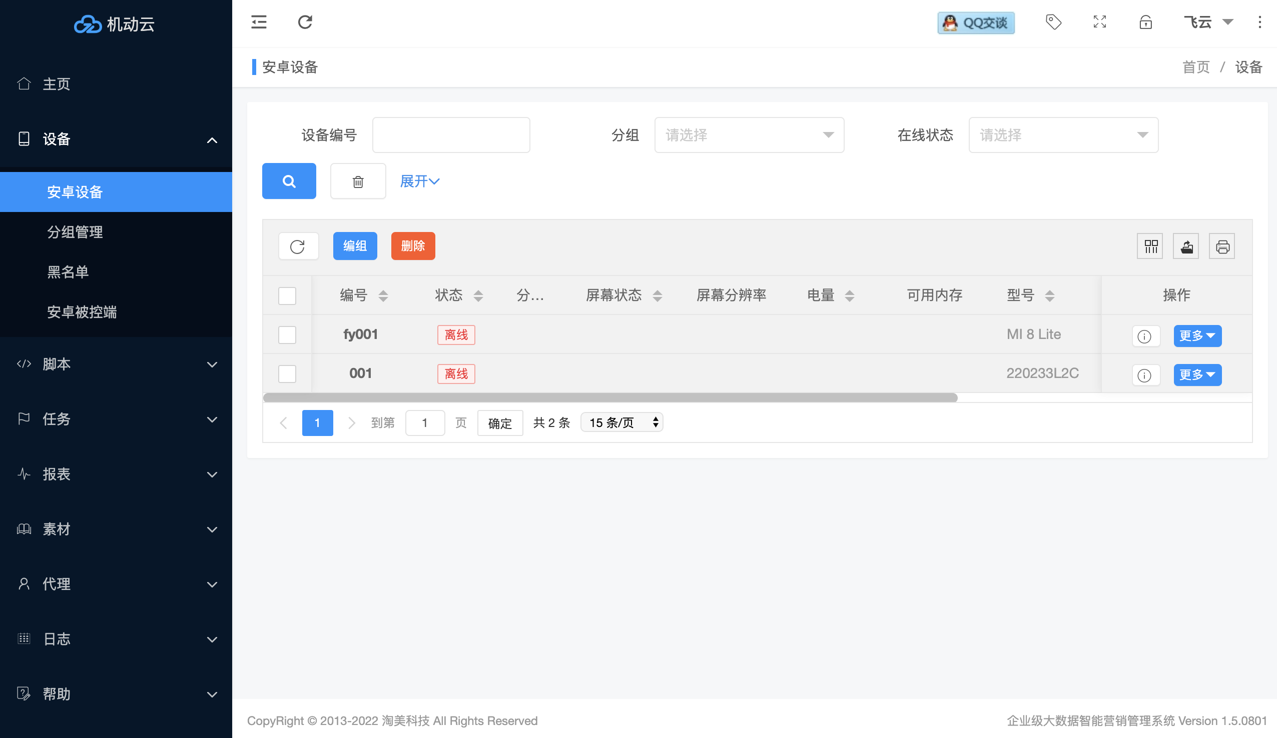Tick the select-all header checkbox

pyautogui.click(x=287, y=295)
